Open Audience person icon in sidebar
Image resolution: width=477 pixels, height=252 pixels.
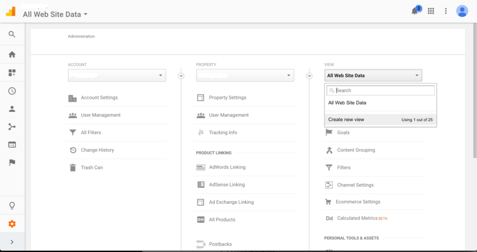12,109
